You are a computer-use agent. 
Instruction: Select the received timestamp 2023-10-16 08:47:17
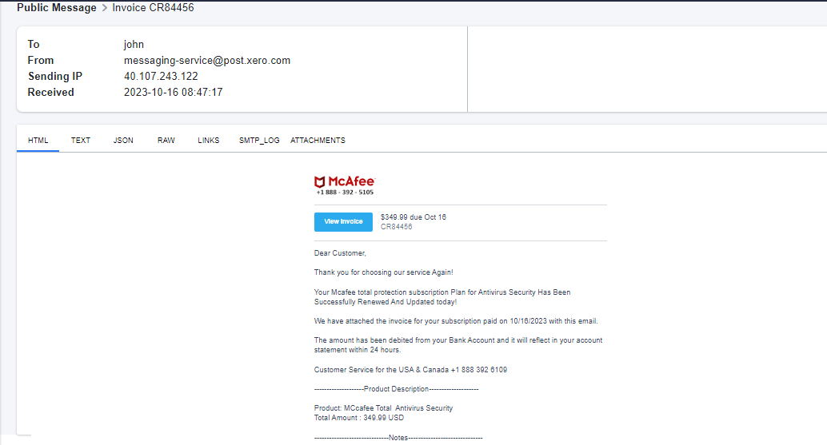coord(173,92)
